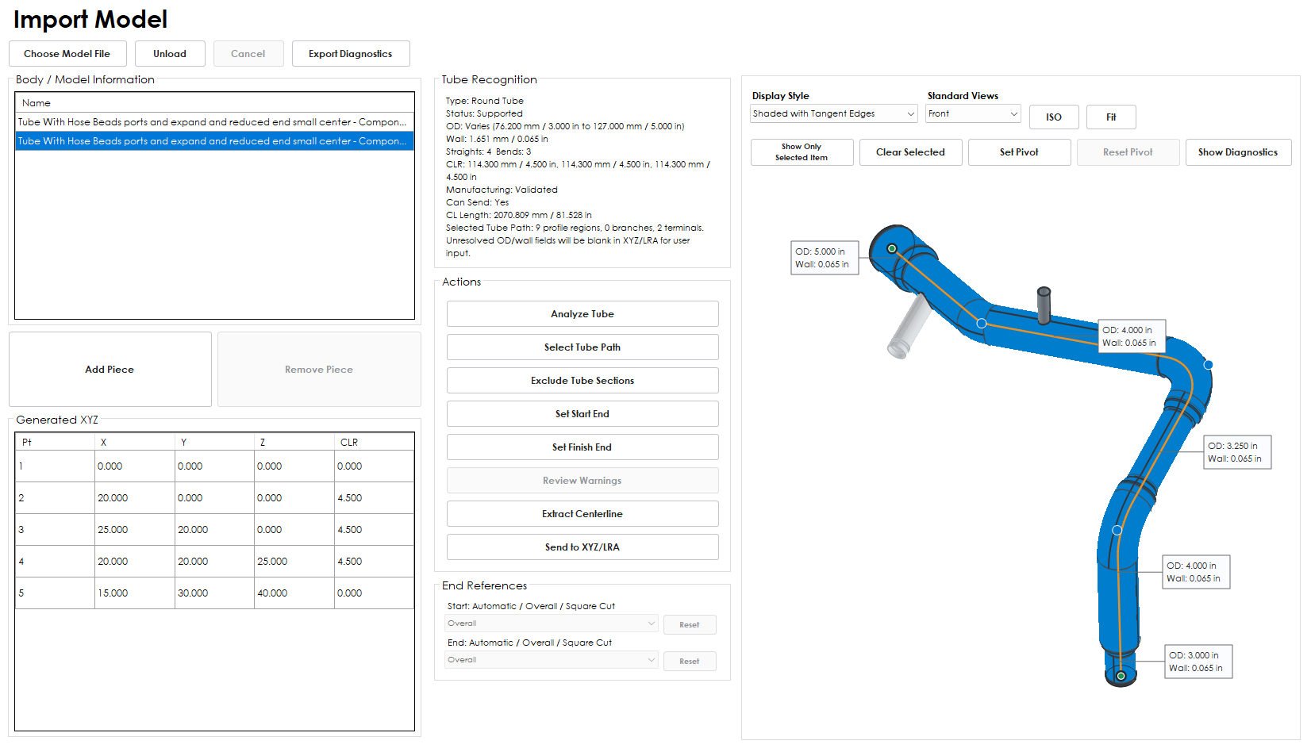Click Select Tube Path

click(582, 347)
